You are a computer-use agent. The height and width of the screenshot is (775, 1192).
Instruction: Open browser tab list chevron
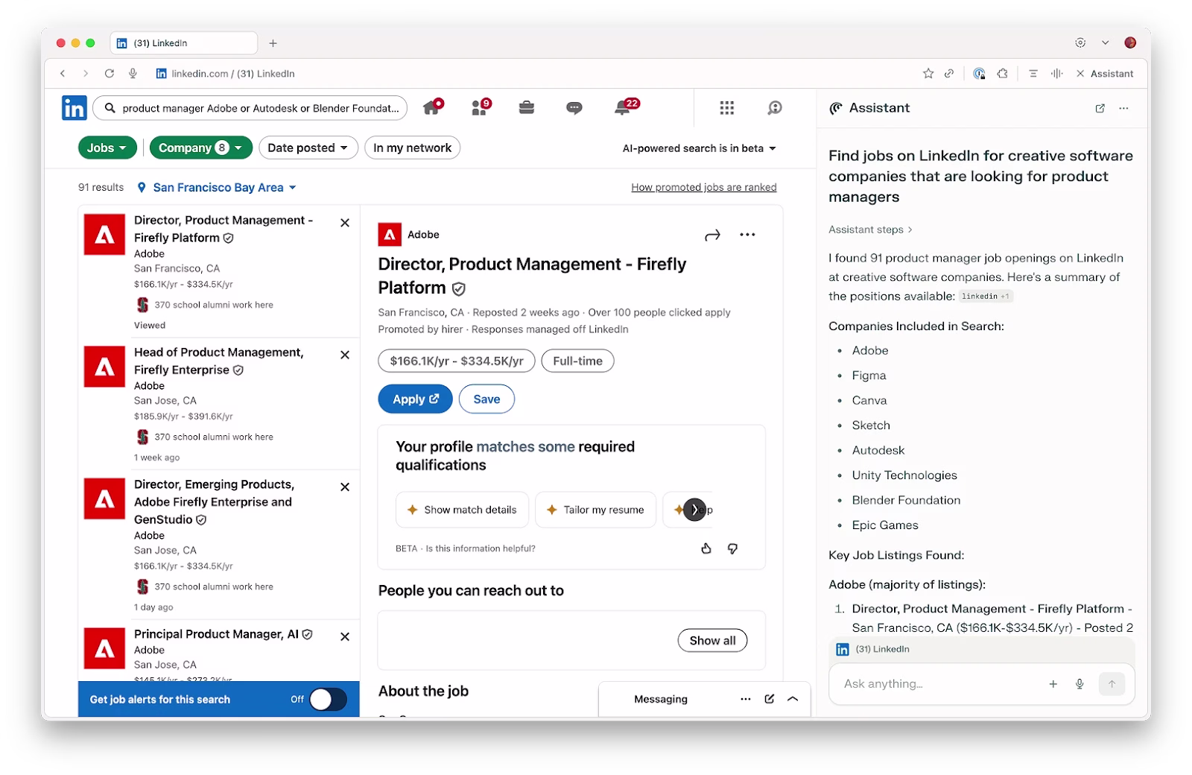click(x=1106, y=43)
